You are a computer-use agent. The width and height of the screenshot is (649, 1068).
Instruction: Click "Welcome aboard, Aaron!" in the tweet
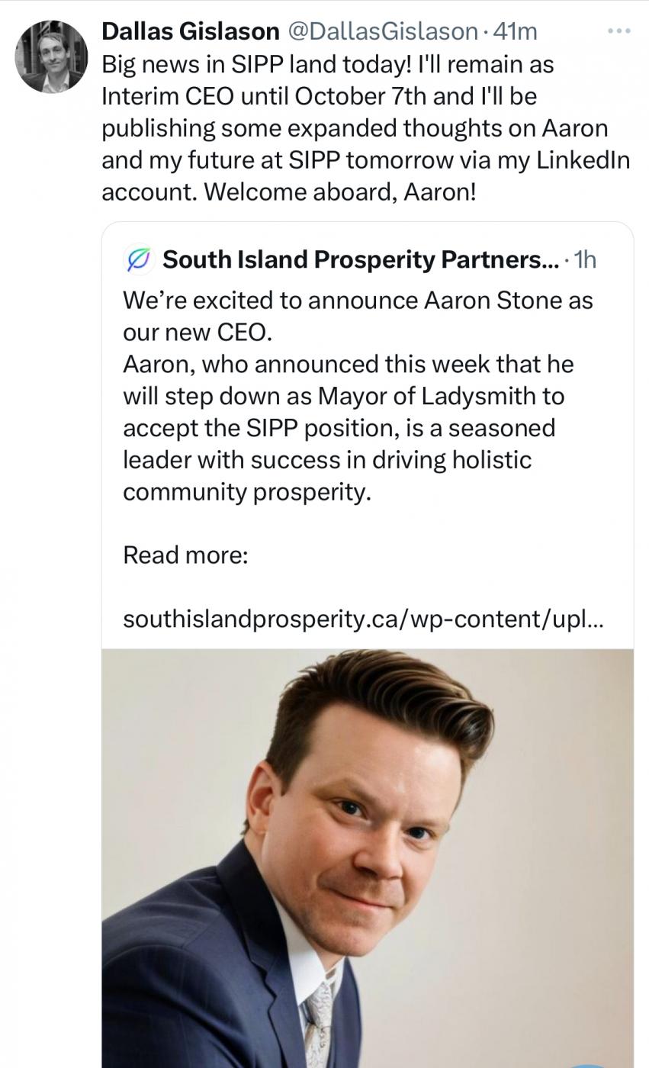[339, 191]
